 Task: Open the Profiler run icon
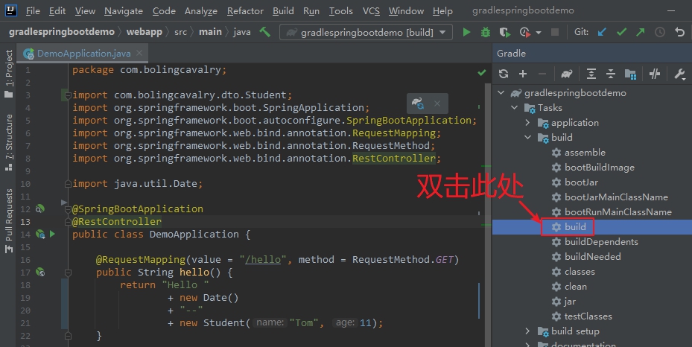pyautogui.click(x=524, y=32)
